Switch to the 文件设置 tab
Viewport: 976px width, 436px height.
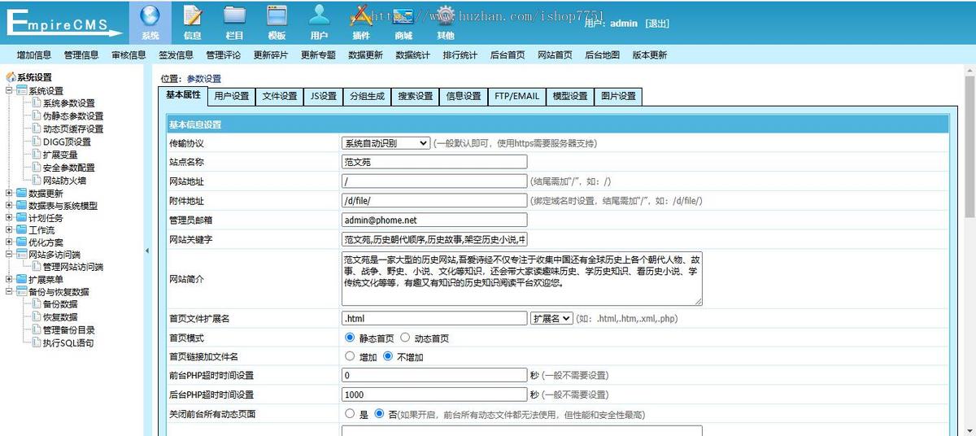click(280, 96)
